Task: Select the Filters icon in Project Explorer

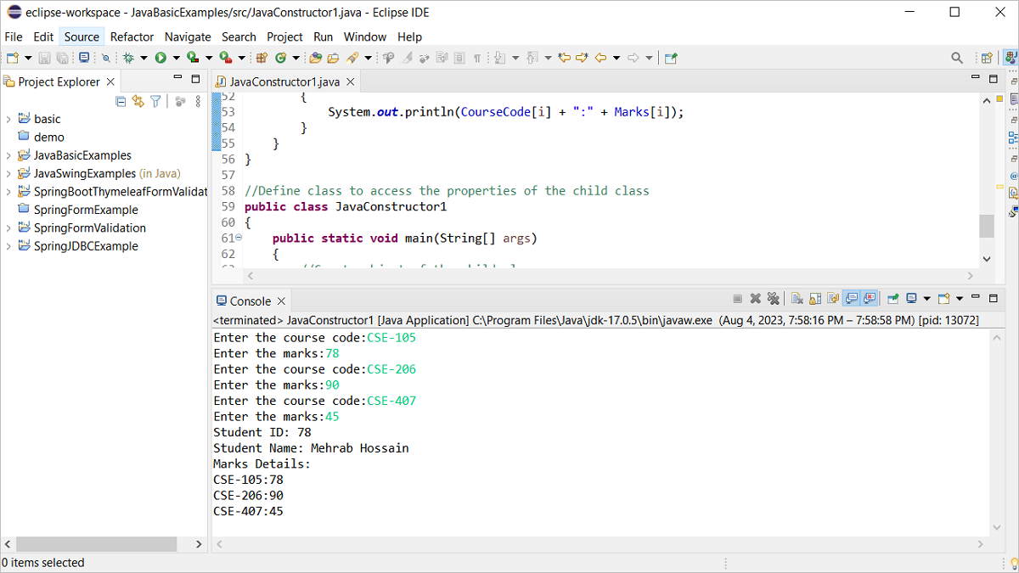Action: click(155, 101)
